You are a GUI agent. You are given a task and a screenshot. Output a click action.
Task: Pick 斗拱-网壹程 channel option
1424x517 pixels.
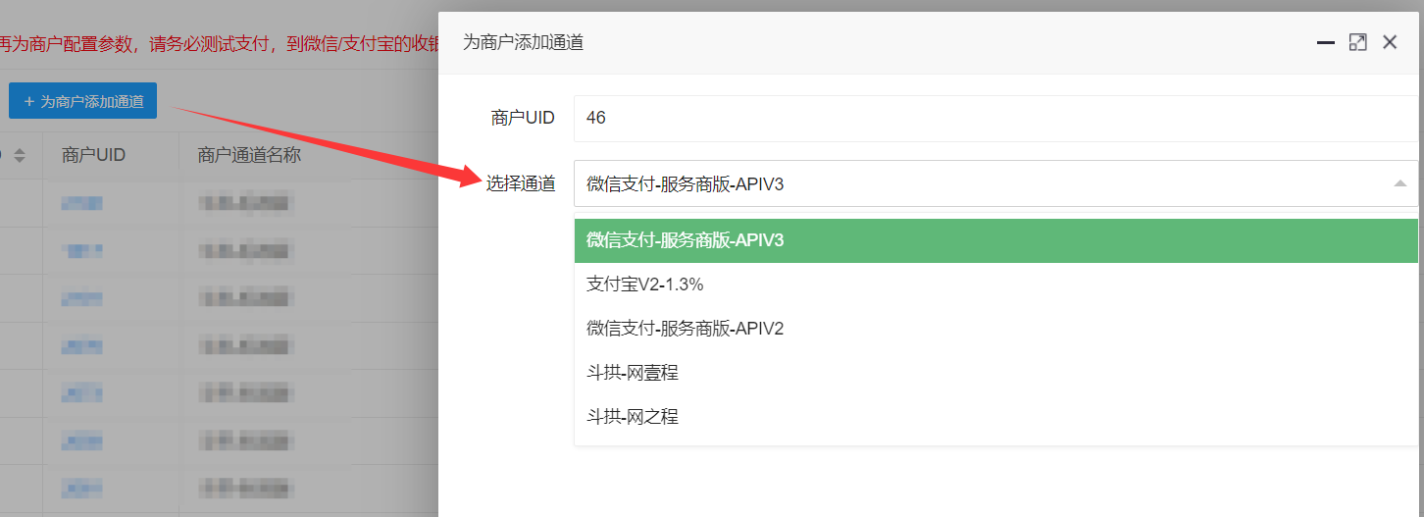click(633, 373)
